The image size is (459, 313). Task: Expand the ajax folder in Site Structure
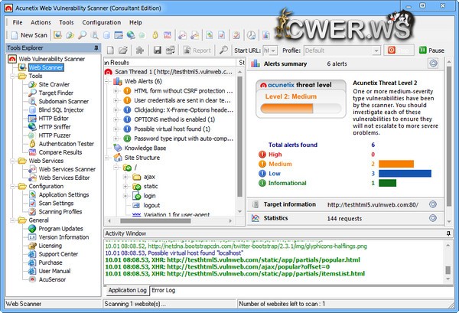point(125,177)
